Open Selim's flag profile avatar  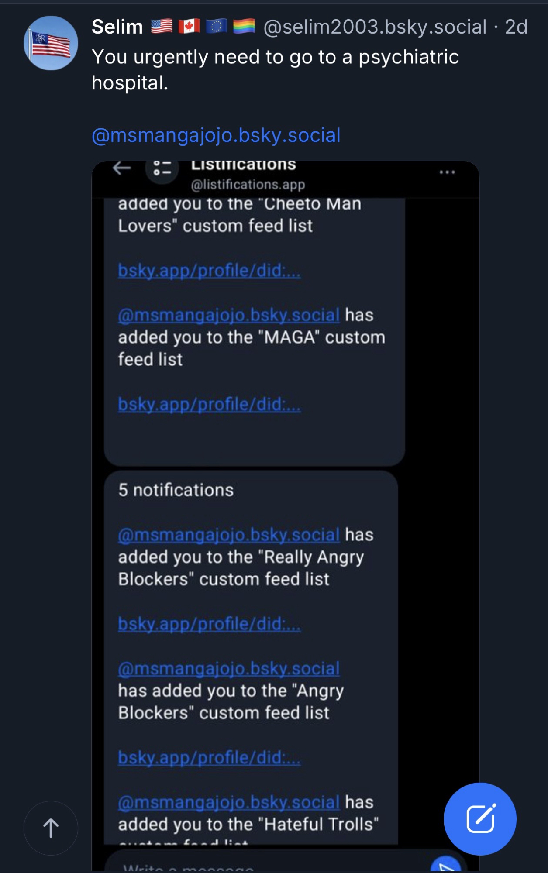point(51,43)
